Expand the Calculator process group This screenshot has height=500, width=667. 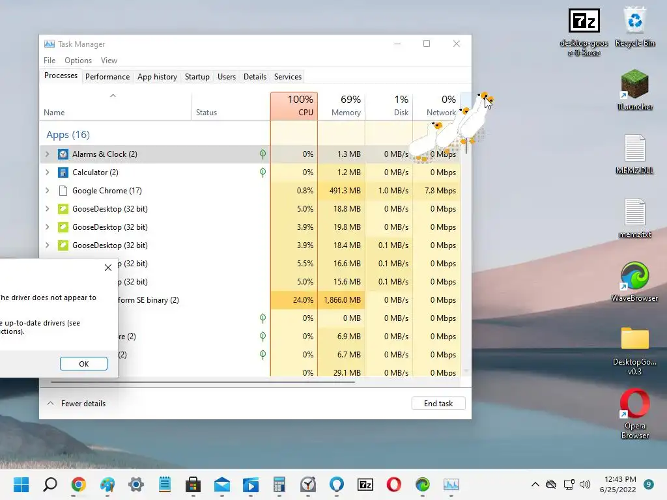pos(47,172)
